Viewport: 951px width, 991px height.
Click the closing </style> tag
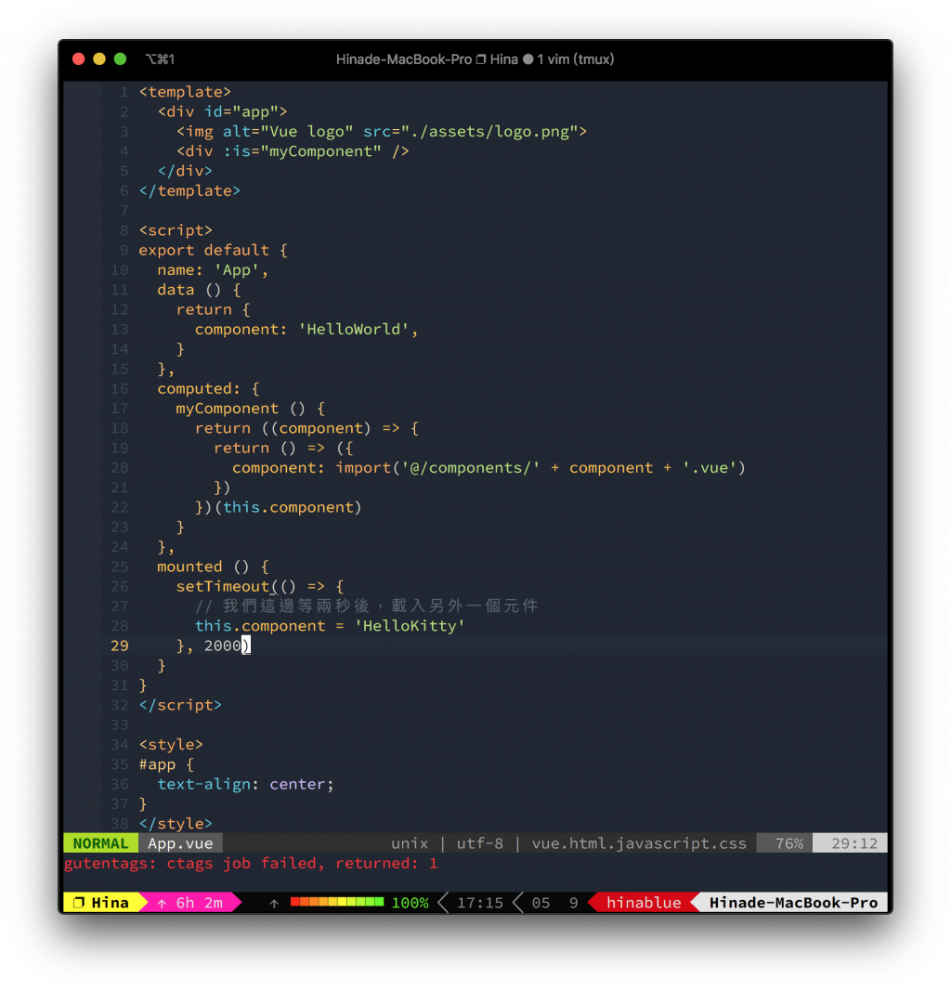point(176,824)
